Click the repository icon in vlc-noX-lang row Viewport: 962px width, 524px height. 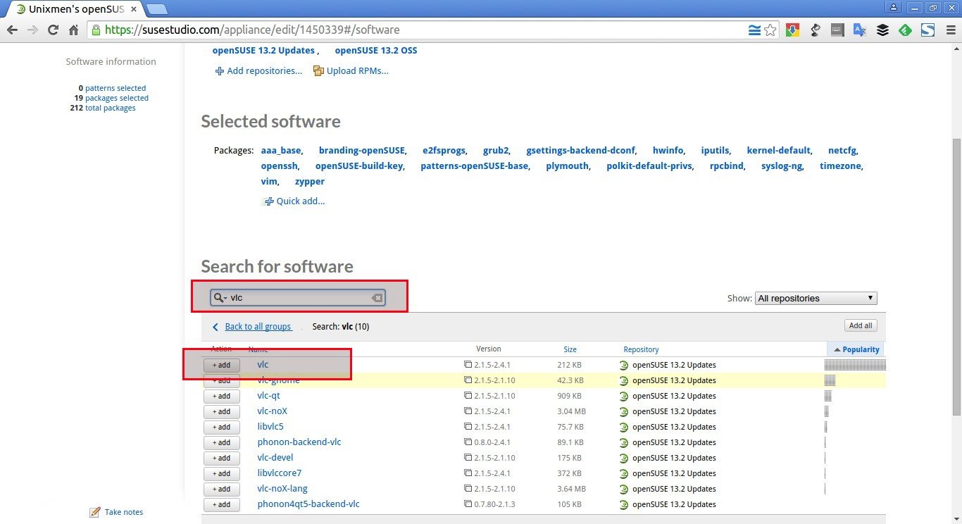(623, 489)
